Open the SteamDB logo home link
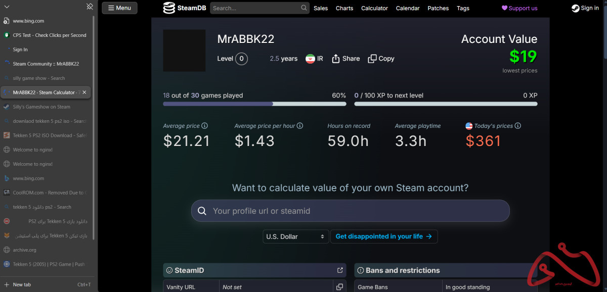The width and height of the screenshot is (607, 292). tap(185, 8)
